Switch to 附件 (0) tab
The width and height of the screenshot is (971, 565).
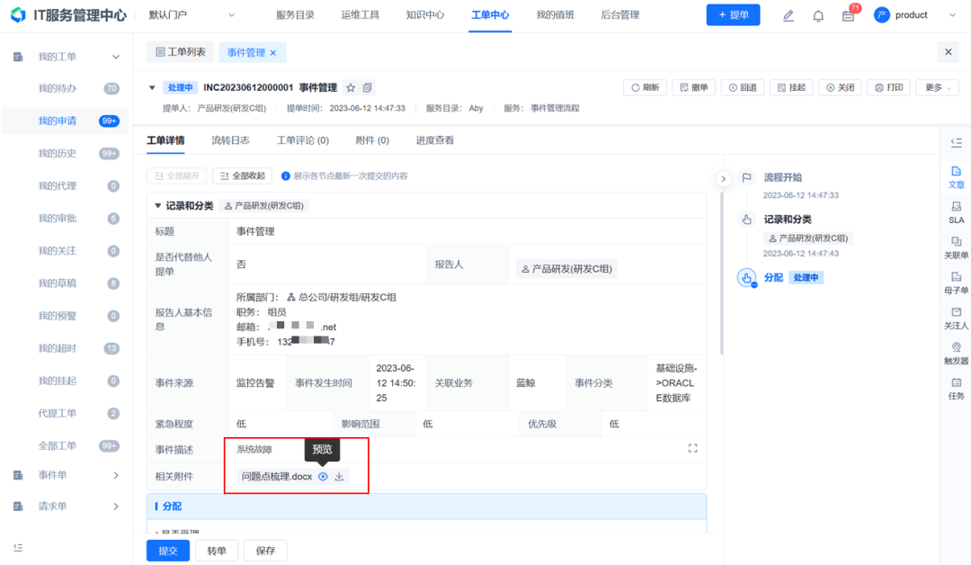point(372,140)
